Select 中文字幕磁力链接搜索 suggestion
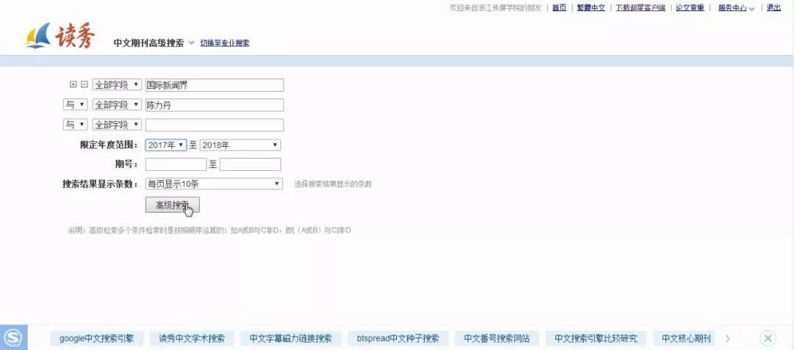Screen dimensions: 794x350 [x=290, y=338]
